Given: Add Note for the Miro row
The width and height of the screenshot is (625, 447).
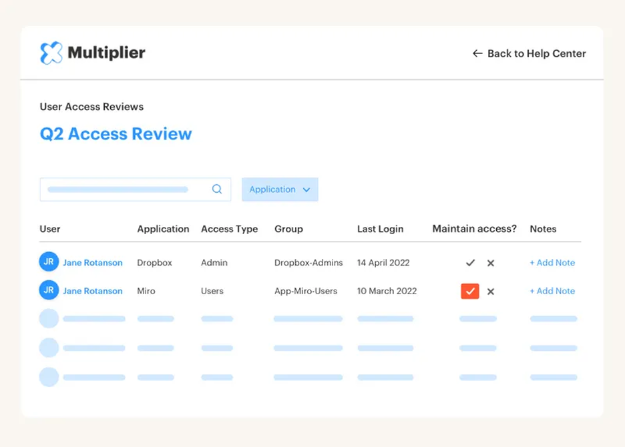Looking at the screenshot, I should 552,291.
